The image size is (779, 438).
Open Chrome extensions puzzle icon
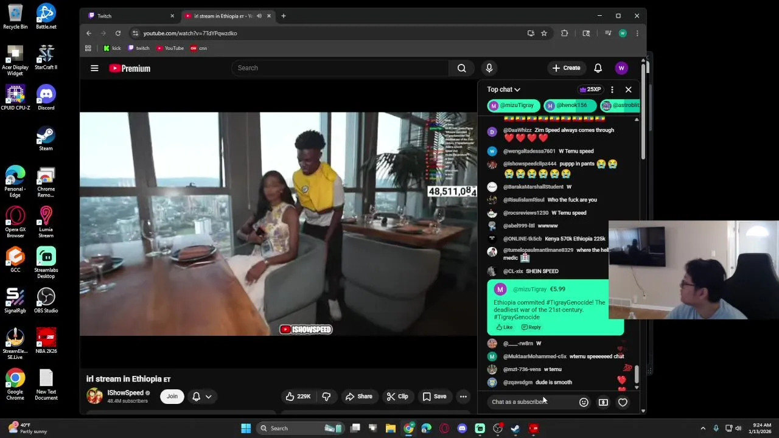pyautogui.click(x=564, y=33)
